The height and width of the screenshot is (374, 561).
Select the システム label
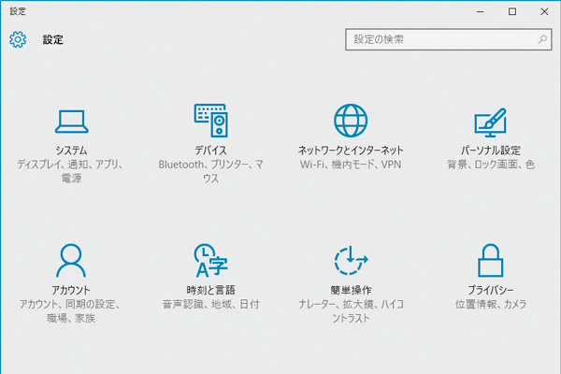click(72, 151)
